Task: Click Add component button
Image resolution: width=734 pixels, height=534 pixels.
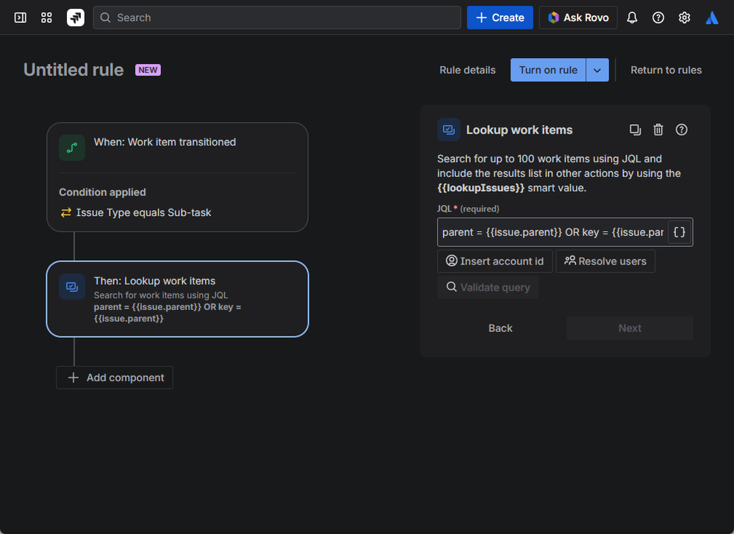Action: coord(115,378)
